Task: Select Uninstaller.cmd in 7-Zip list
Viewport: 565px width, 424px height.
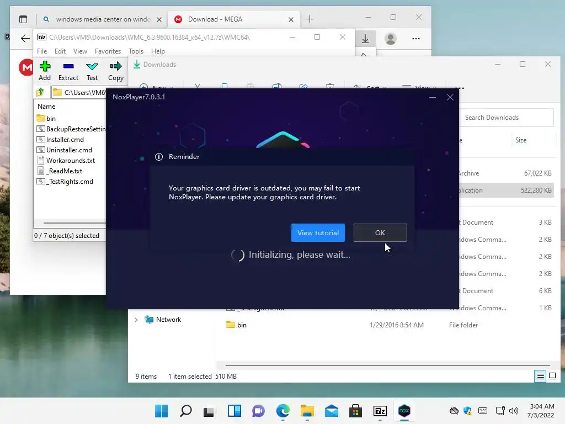Action: [x=65, y=150]
